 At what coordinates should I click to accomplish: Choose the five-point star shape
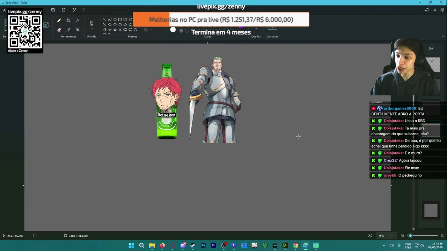pos(115,30)
